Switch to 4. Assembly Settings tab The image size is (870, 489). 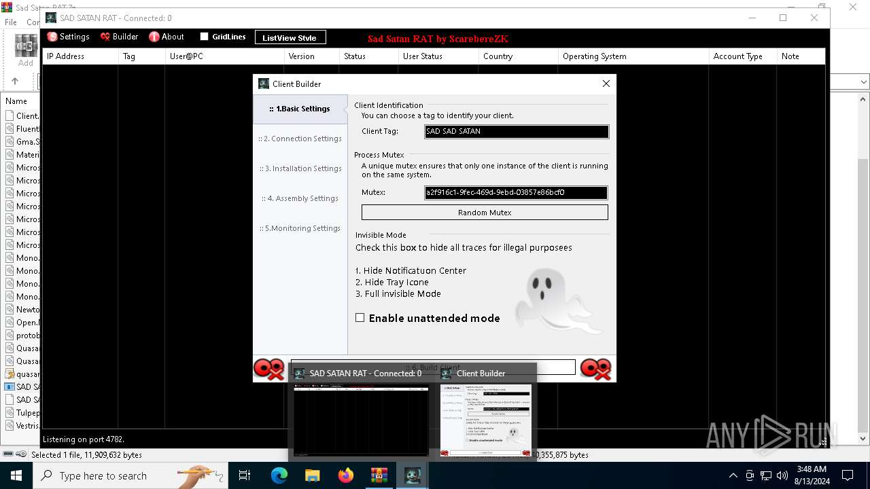tap(300, 198)
